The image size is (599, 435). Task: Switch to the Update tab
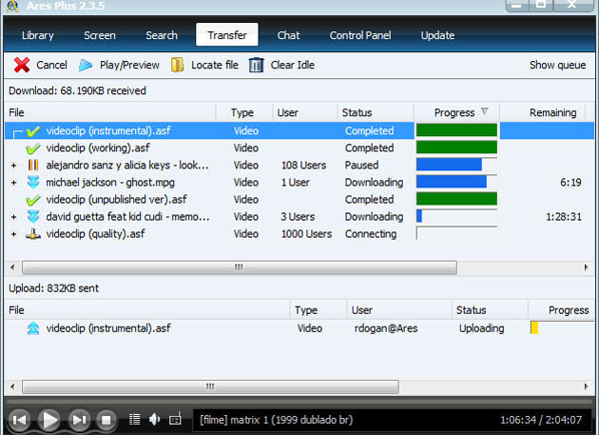click(437, 35)
